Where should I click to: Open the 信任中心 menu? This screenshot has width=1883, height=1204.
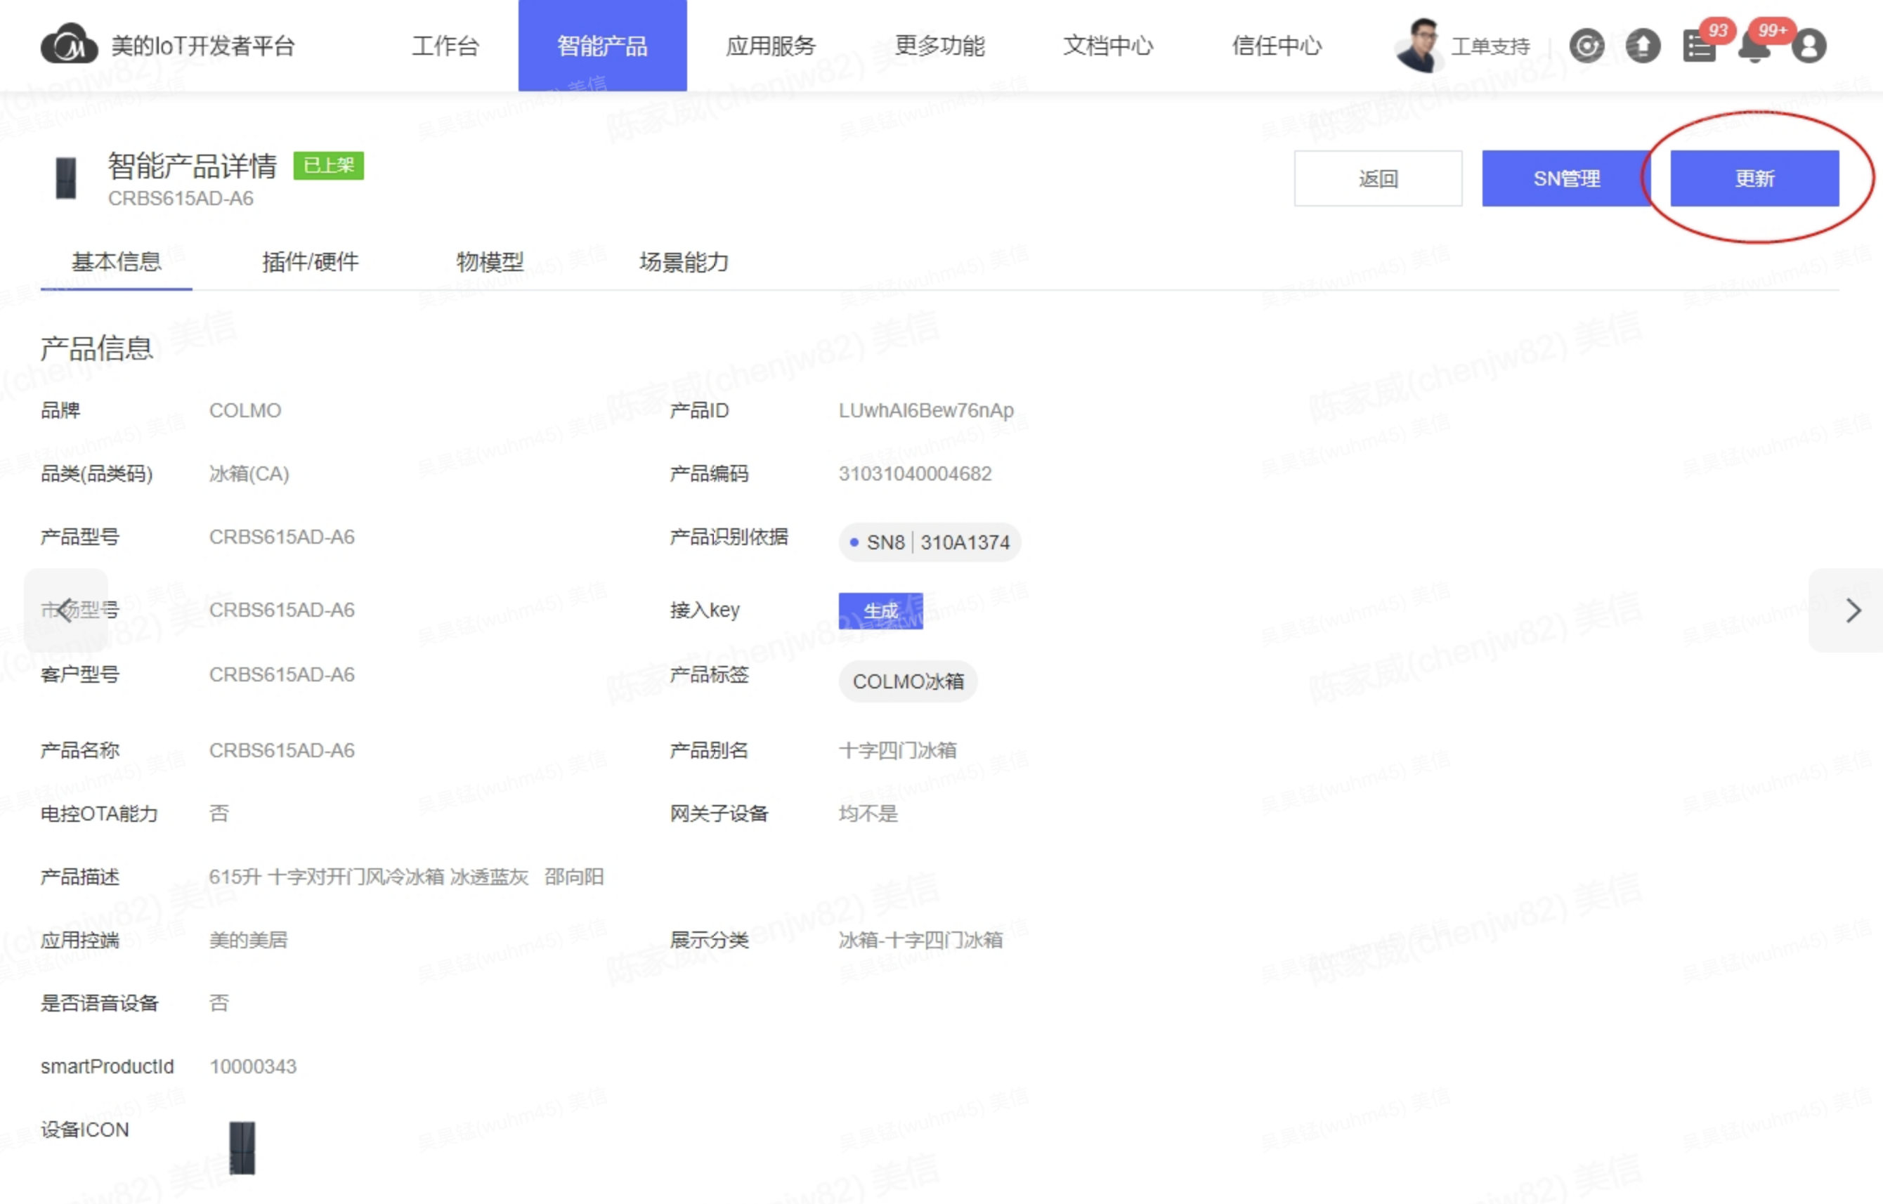click(1277, 46)
